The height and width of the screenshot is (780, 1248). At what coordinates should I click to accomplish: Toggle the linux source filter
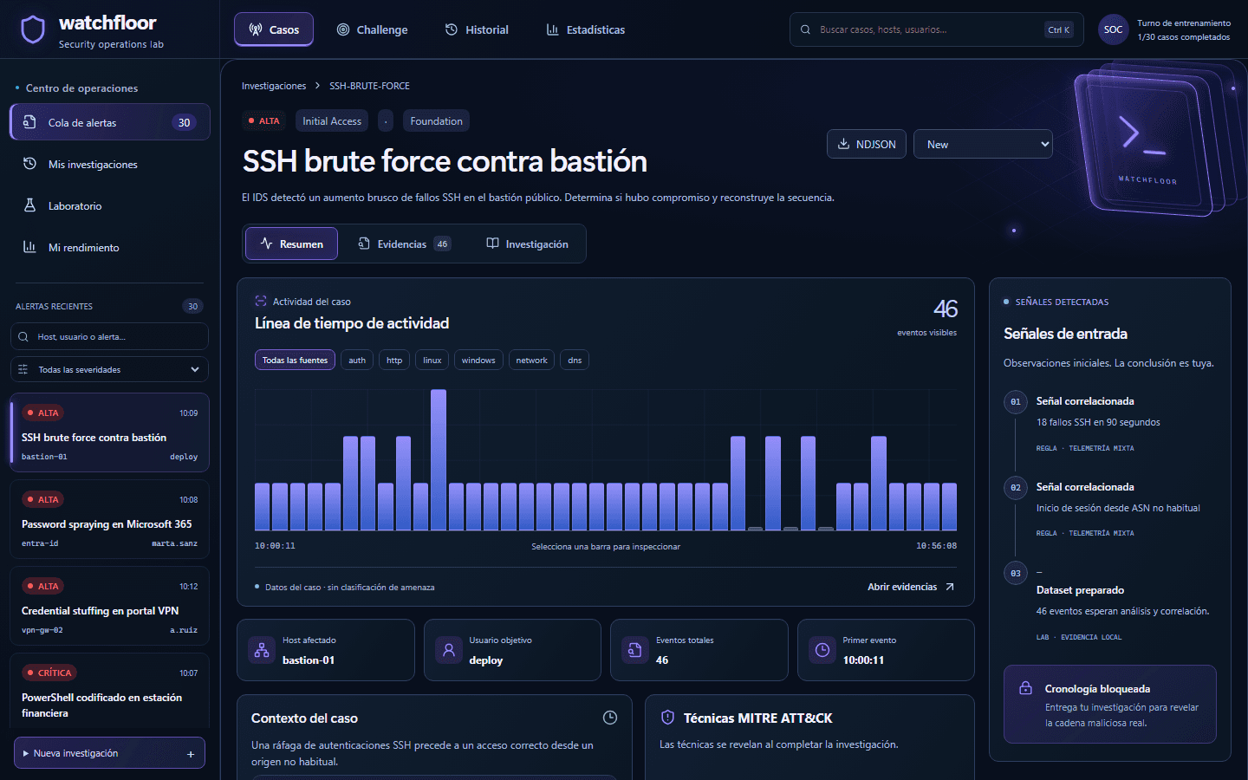point(432,360)
